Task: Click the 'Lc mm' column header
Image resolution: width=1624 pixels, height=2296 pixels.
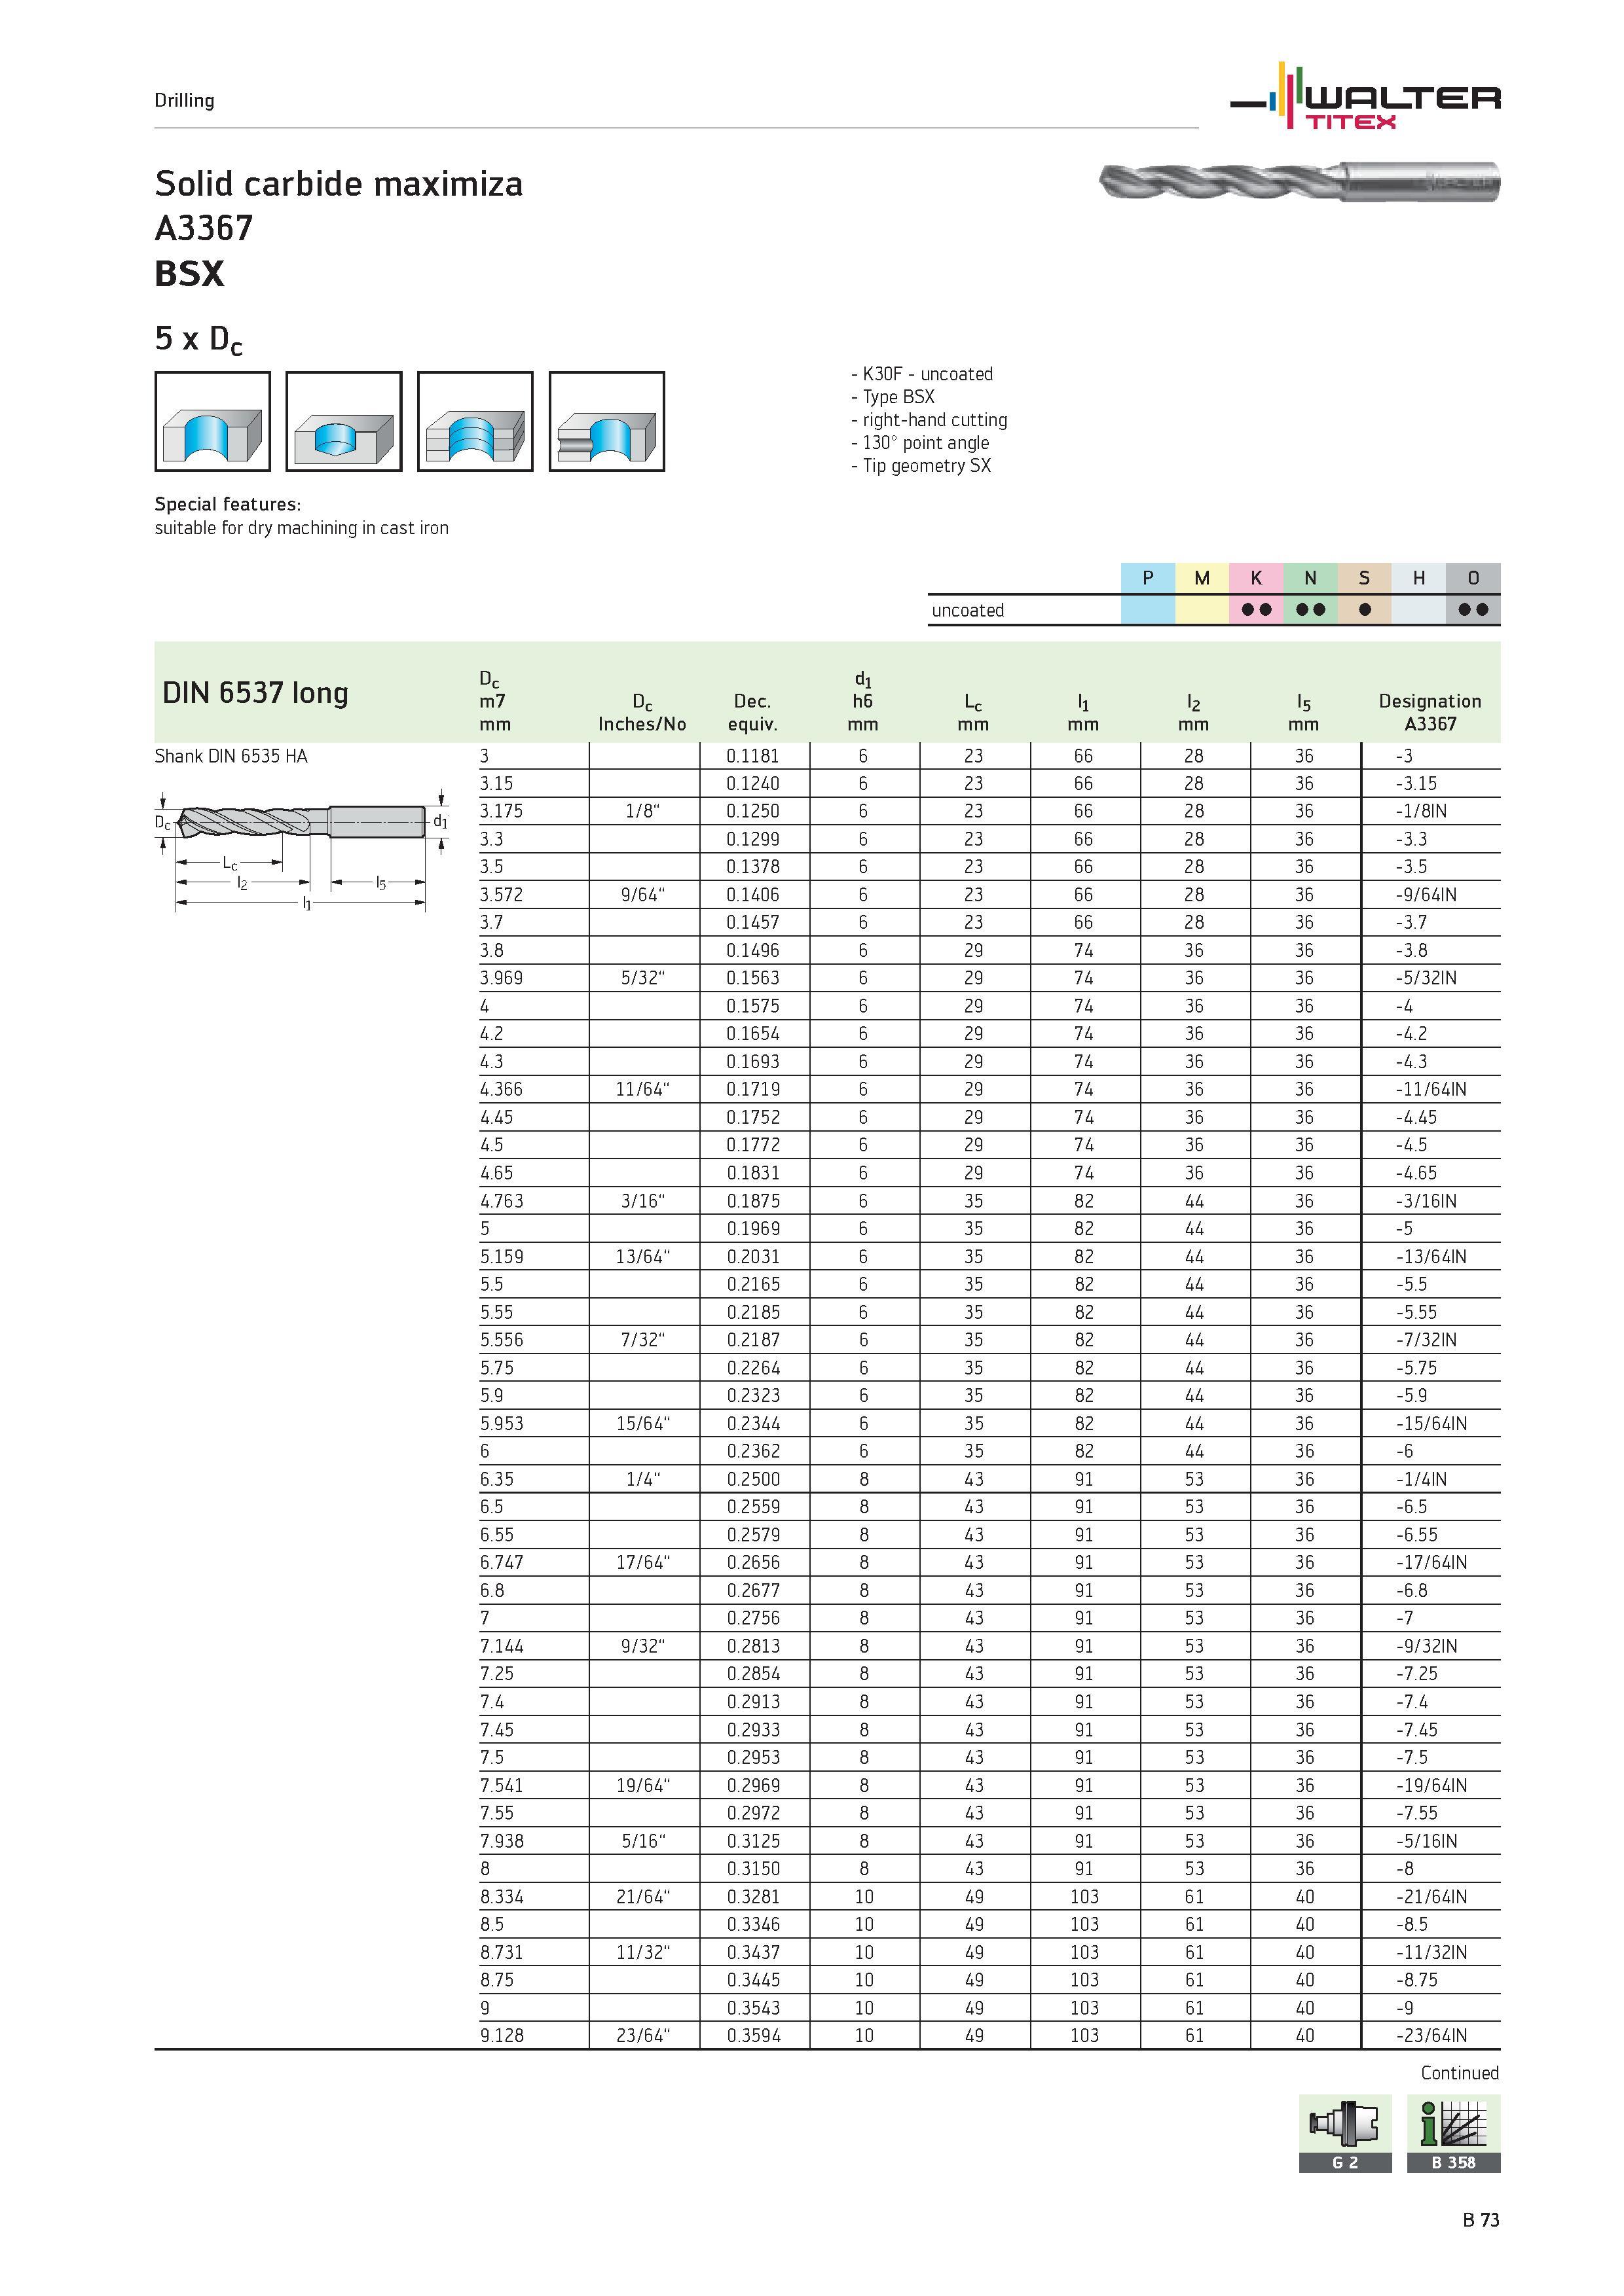Action: point(972,713)
